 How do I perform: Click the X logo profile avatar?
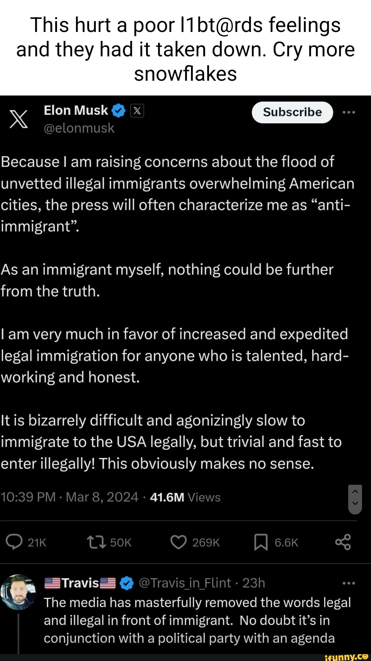pos(19,120)
